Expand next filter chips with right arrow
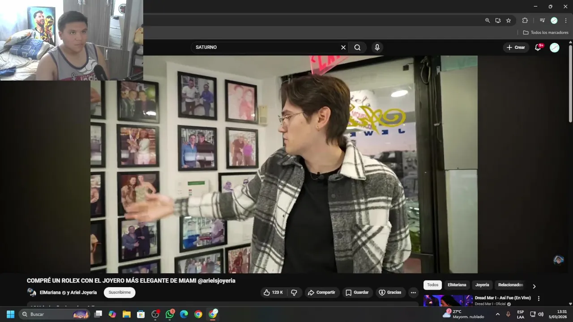Viewport: 573px width, 322px height. point(534,286)
